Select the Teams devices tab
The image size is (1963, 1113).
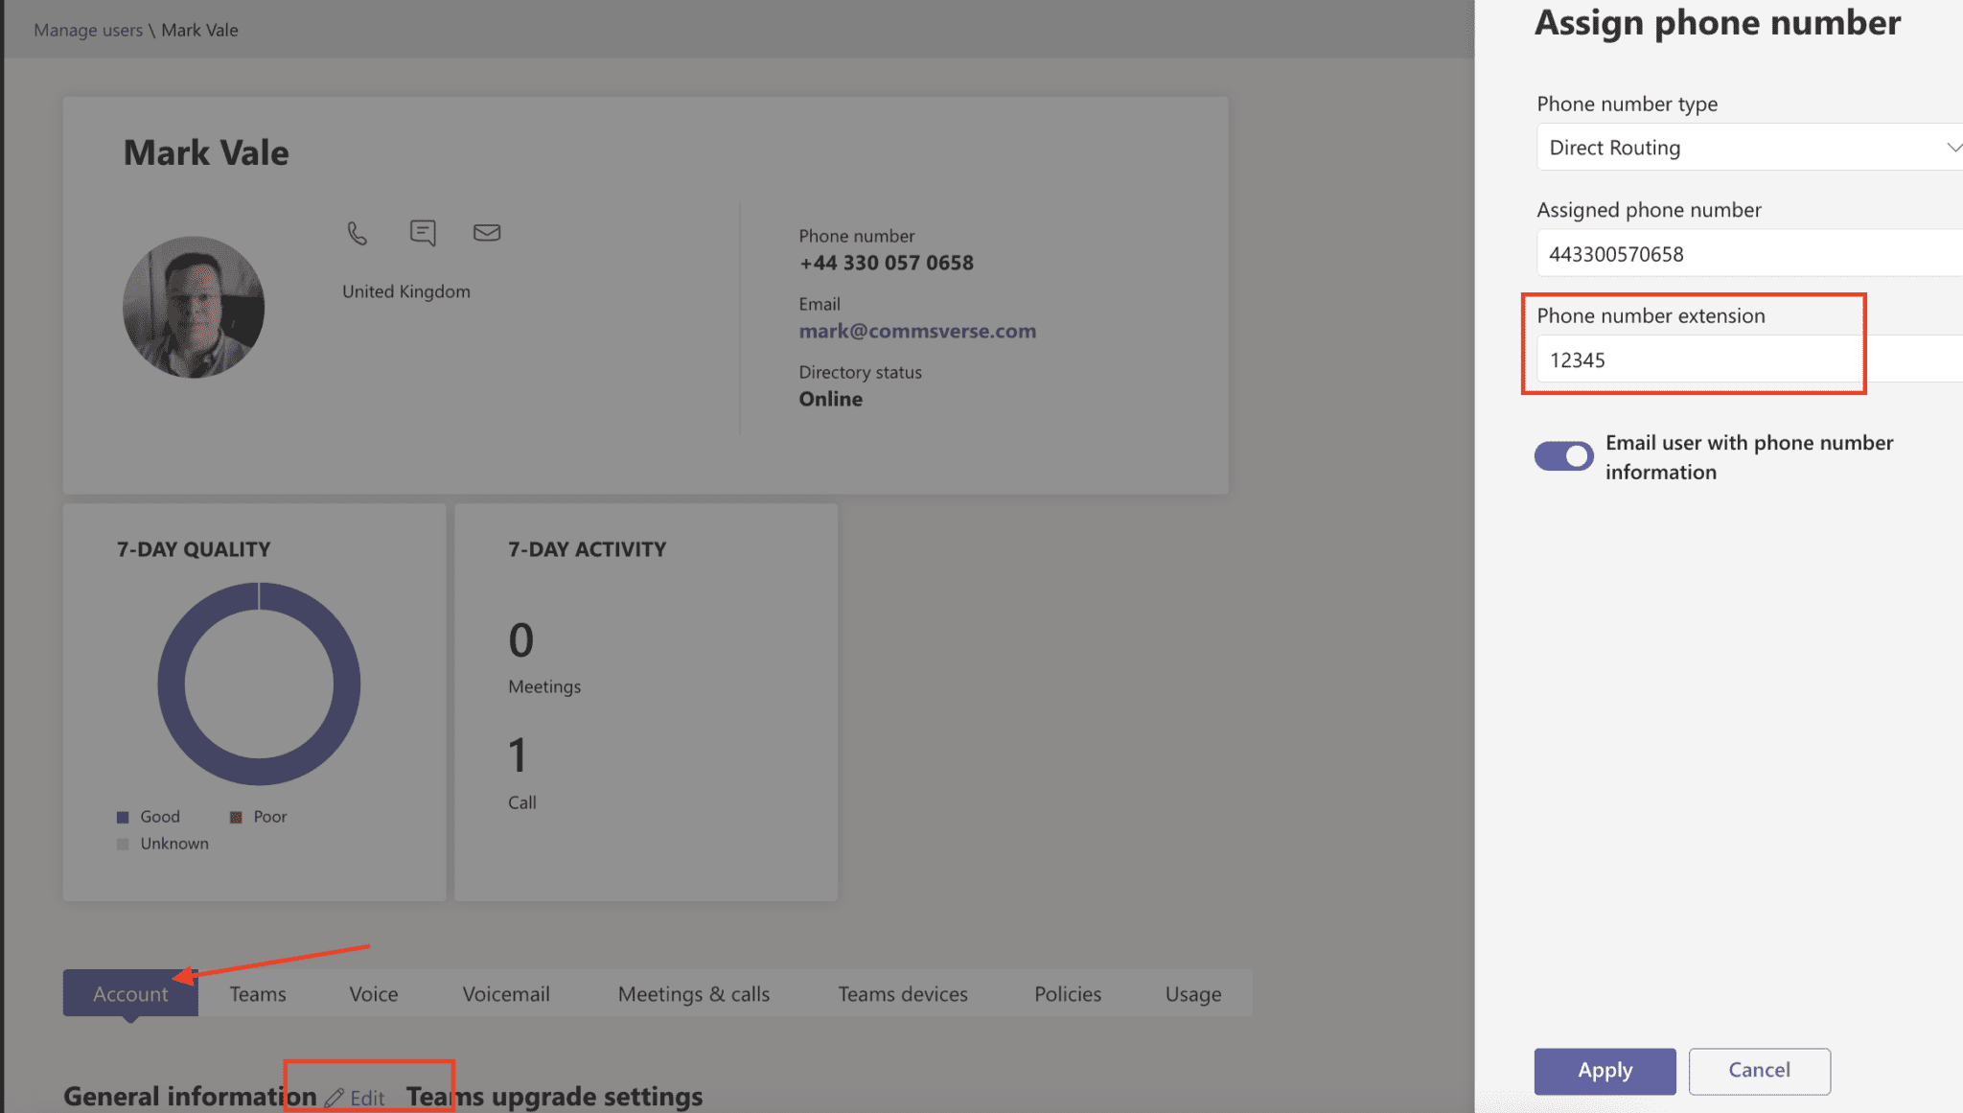[902, 994]
